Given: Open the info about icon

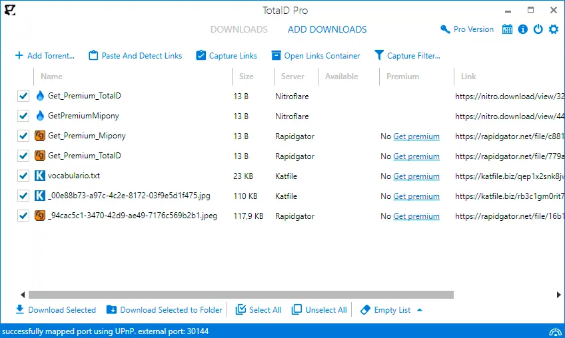Looking at the screenshot, I should [x=522, y=29].
